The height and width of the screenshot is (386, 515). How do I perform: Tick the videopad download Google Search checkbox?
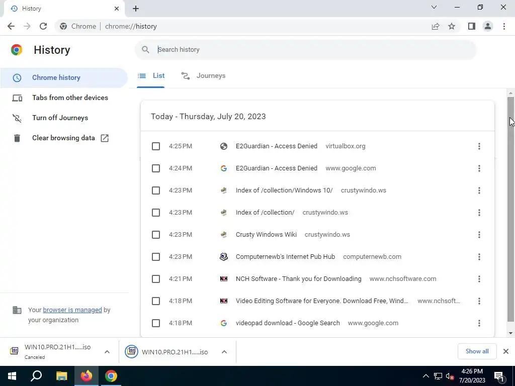(156, 323)
